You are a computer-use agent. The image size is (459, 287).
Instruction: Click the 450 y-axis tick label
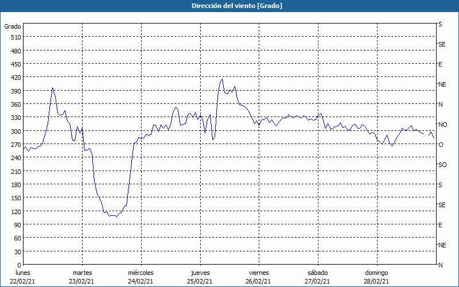17,64
